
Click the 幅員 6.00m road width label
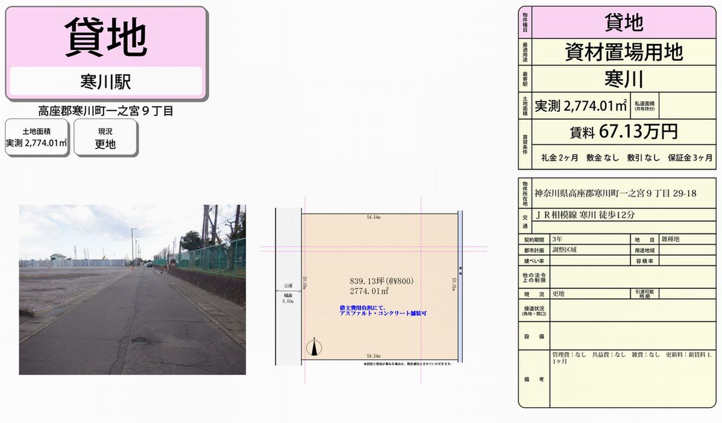pos(288,299)
